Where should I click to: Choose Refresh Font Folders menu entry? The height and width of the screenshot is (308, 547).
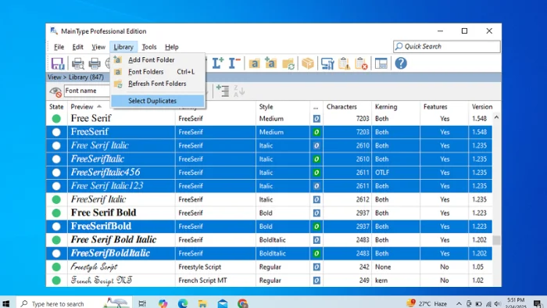(x=158, y=84)
